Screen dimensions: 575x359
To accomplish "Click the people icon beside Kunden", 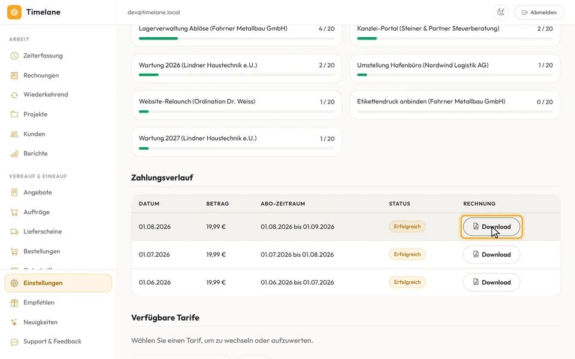I will [14, 134].
